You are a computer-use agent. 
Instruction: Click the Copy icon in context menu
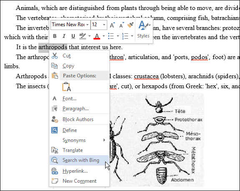pos(55,66)
